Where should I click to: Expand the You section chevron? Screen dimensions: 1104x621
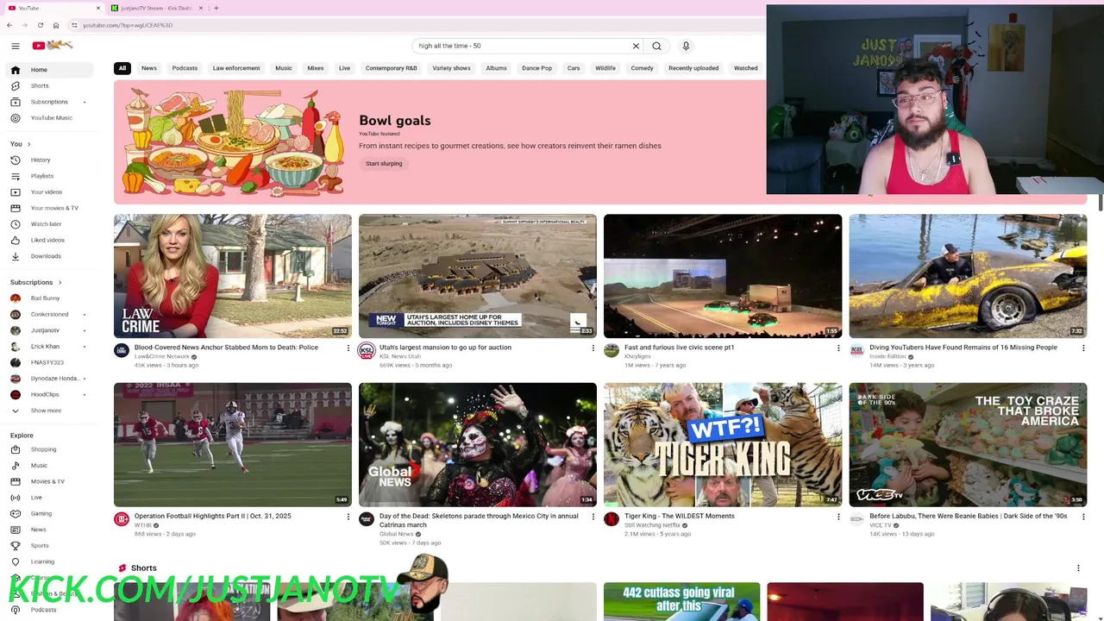point(28,144)
